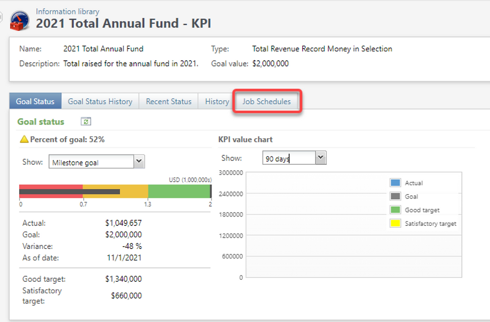Open the History tab
The height and width of the screenshot is (322, 490).
point(216,101)
